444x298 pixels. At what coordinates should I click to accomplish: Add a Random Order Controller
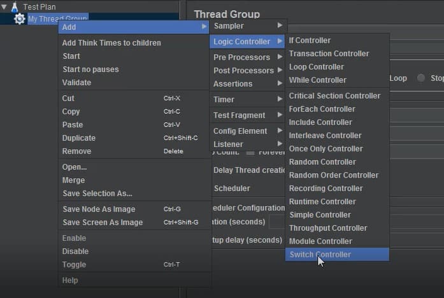(x=337, y=175)
